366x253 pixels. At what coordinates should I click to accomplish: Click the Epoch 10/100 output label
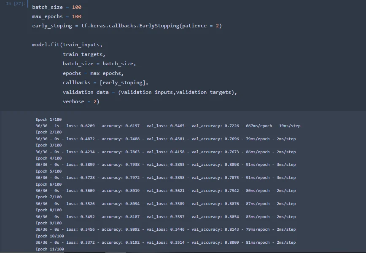pyautogui.click(x=48, y=236)
